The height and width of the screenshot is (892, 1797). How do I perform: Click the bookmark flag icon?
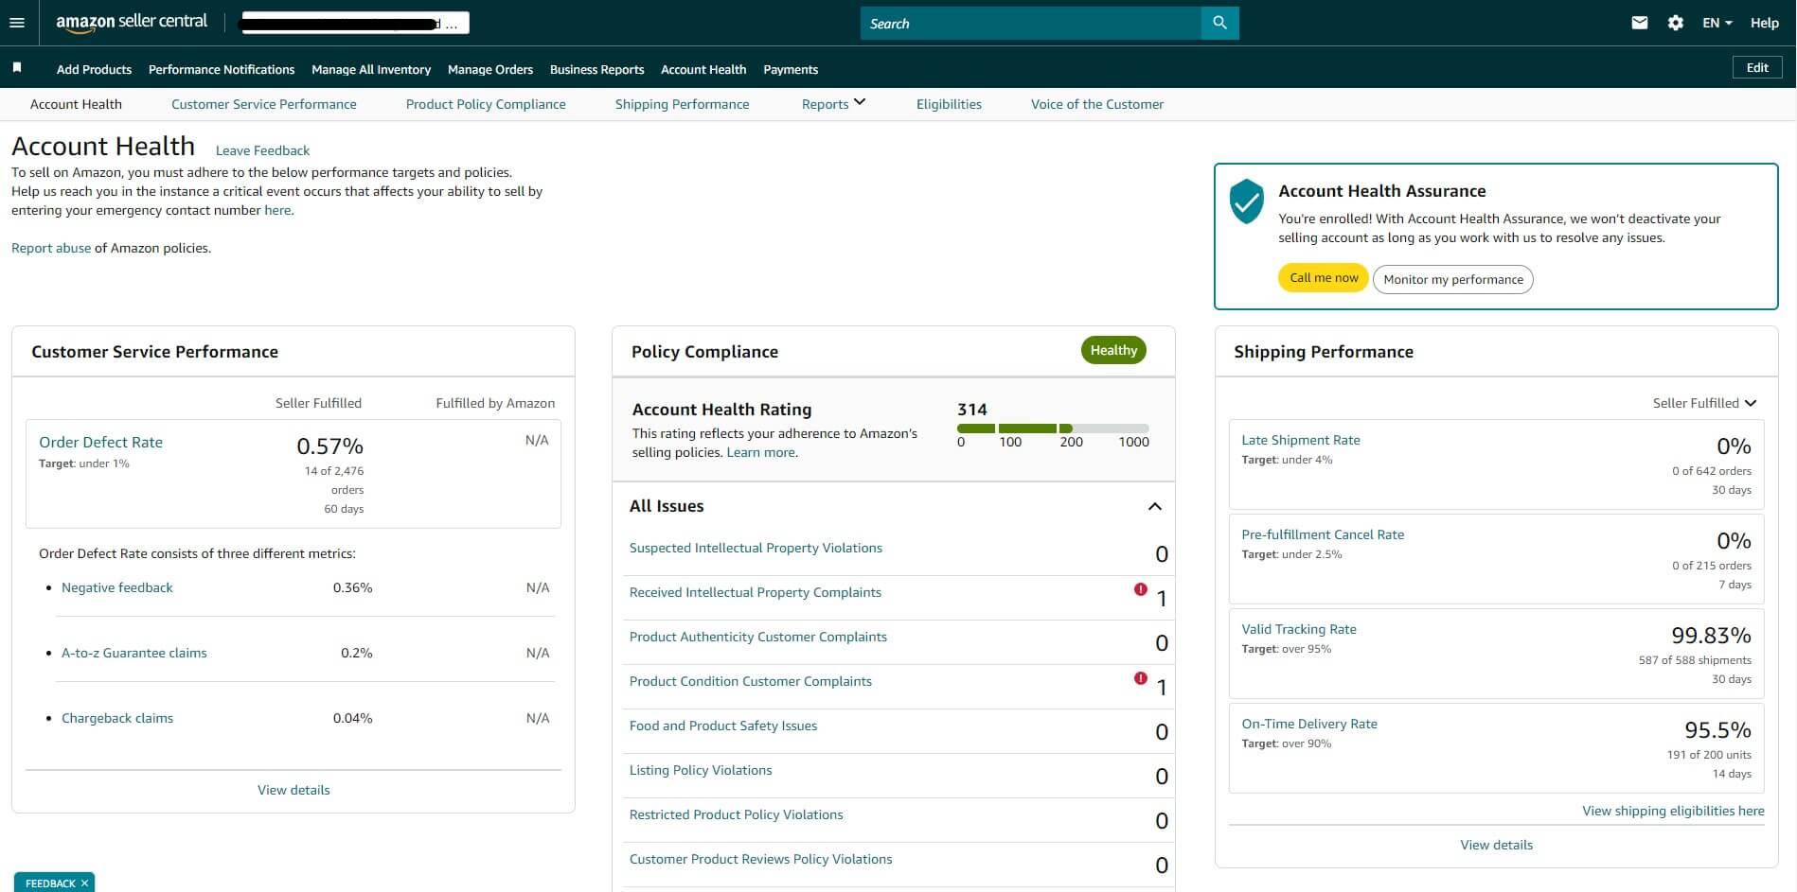click(17, 68)
